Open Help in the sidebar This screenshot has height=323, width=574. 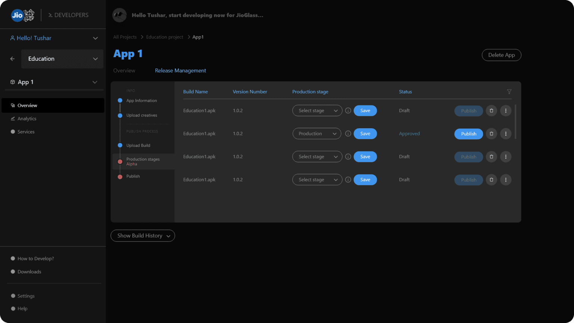coord(19,308)
